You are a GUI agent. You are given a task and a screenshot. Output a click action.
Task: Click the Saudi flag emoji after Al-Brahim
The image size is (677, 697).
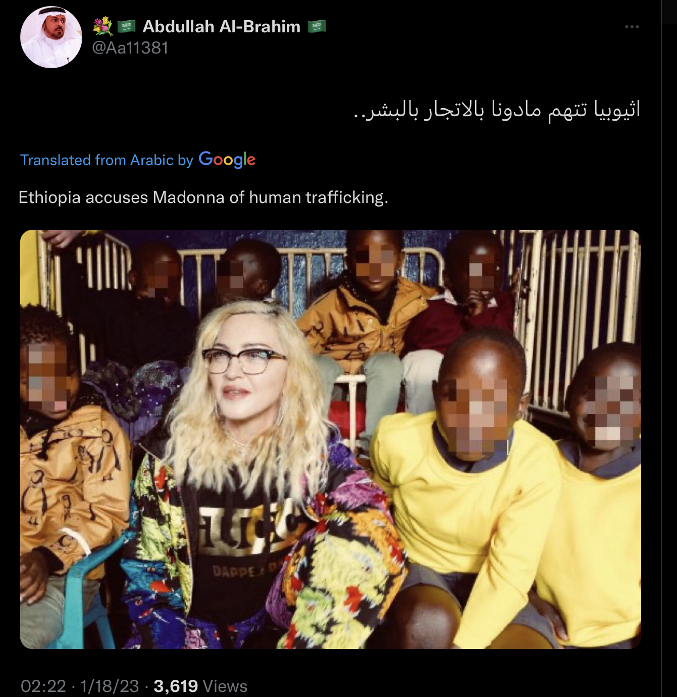317,26
